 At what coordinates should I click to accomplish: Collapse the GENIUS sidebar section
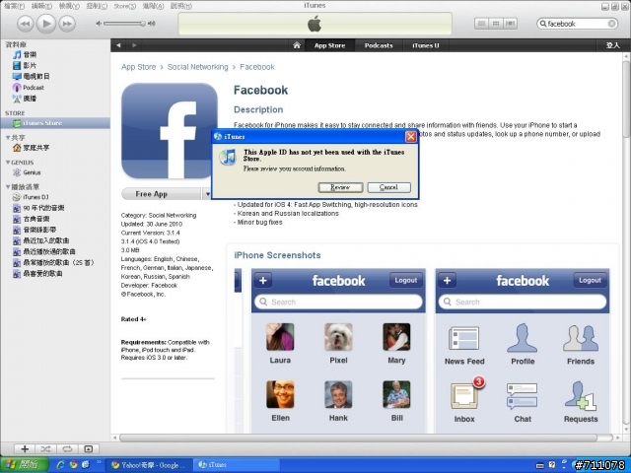pyautogui.click(x=8, y=162)
